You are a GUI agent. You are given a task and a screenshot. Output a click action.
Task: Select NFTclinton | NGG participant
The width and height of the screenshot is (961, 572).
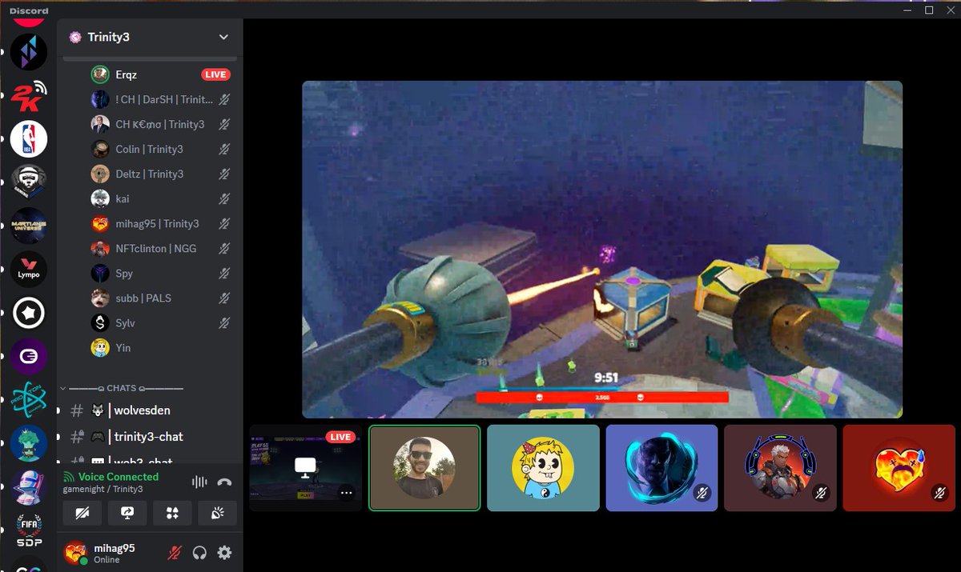161,248
